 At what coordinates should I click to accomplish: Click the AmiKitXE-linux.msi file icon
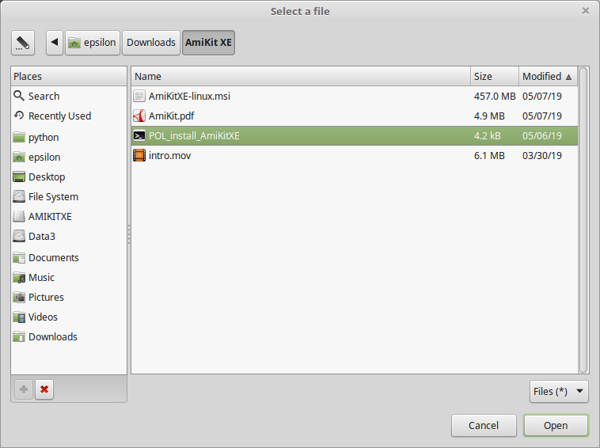[x=139, y=96]
